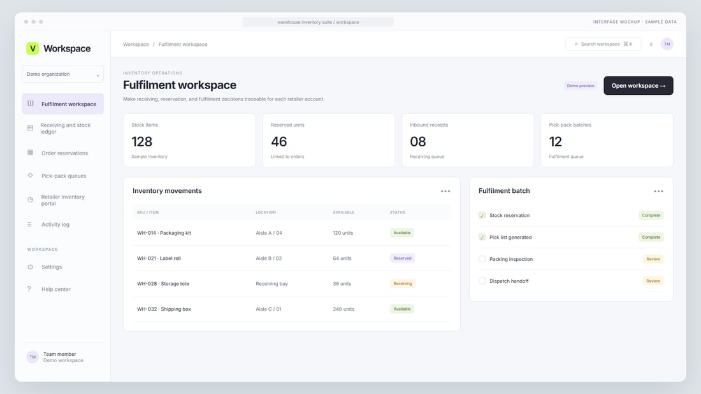Open the Reserved units 46 card
701x394 pixels.
(x=329, y=140)
